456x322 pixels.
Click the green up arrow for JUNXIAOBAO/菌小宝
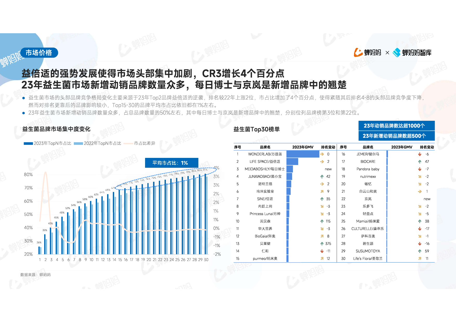coord(322,177)
